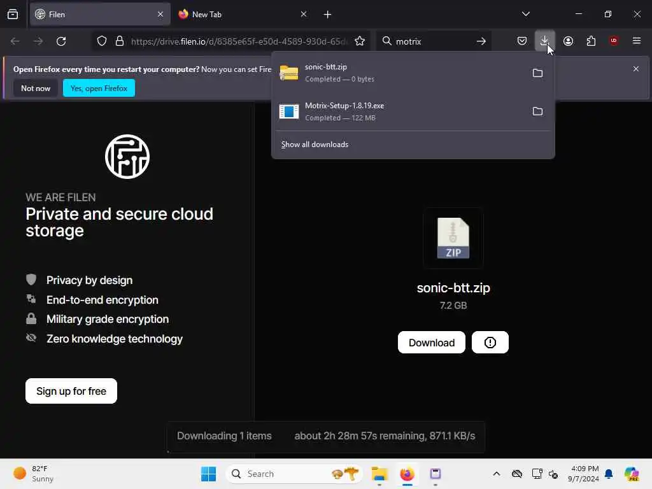Save page to Pocket
Viewport: 652px width, 489px height.
pyautogui.click(x=522, y=41)
